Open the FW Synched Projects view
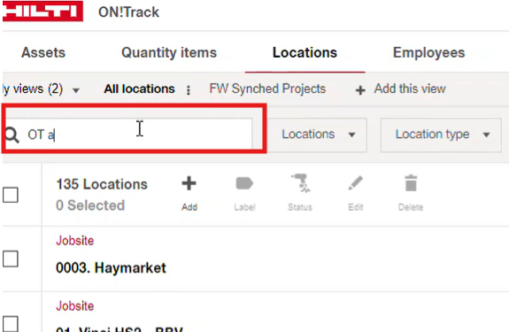The width and height of the screenshot is (509, 332). click(x=267, y=89)
